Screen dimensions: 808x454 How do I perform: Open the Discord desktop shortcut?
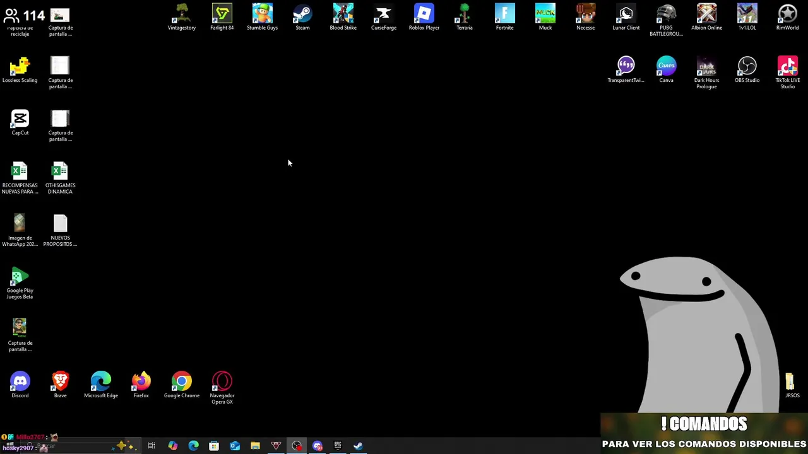(x=20, y=385)
